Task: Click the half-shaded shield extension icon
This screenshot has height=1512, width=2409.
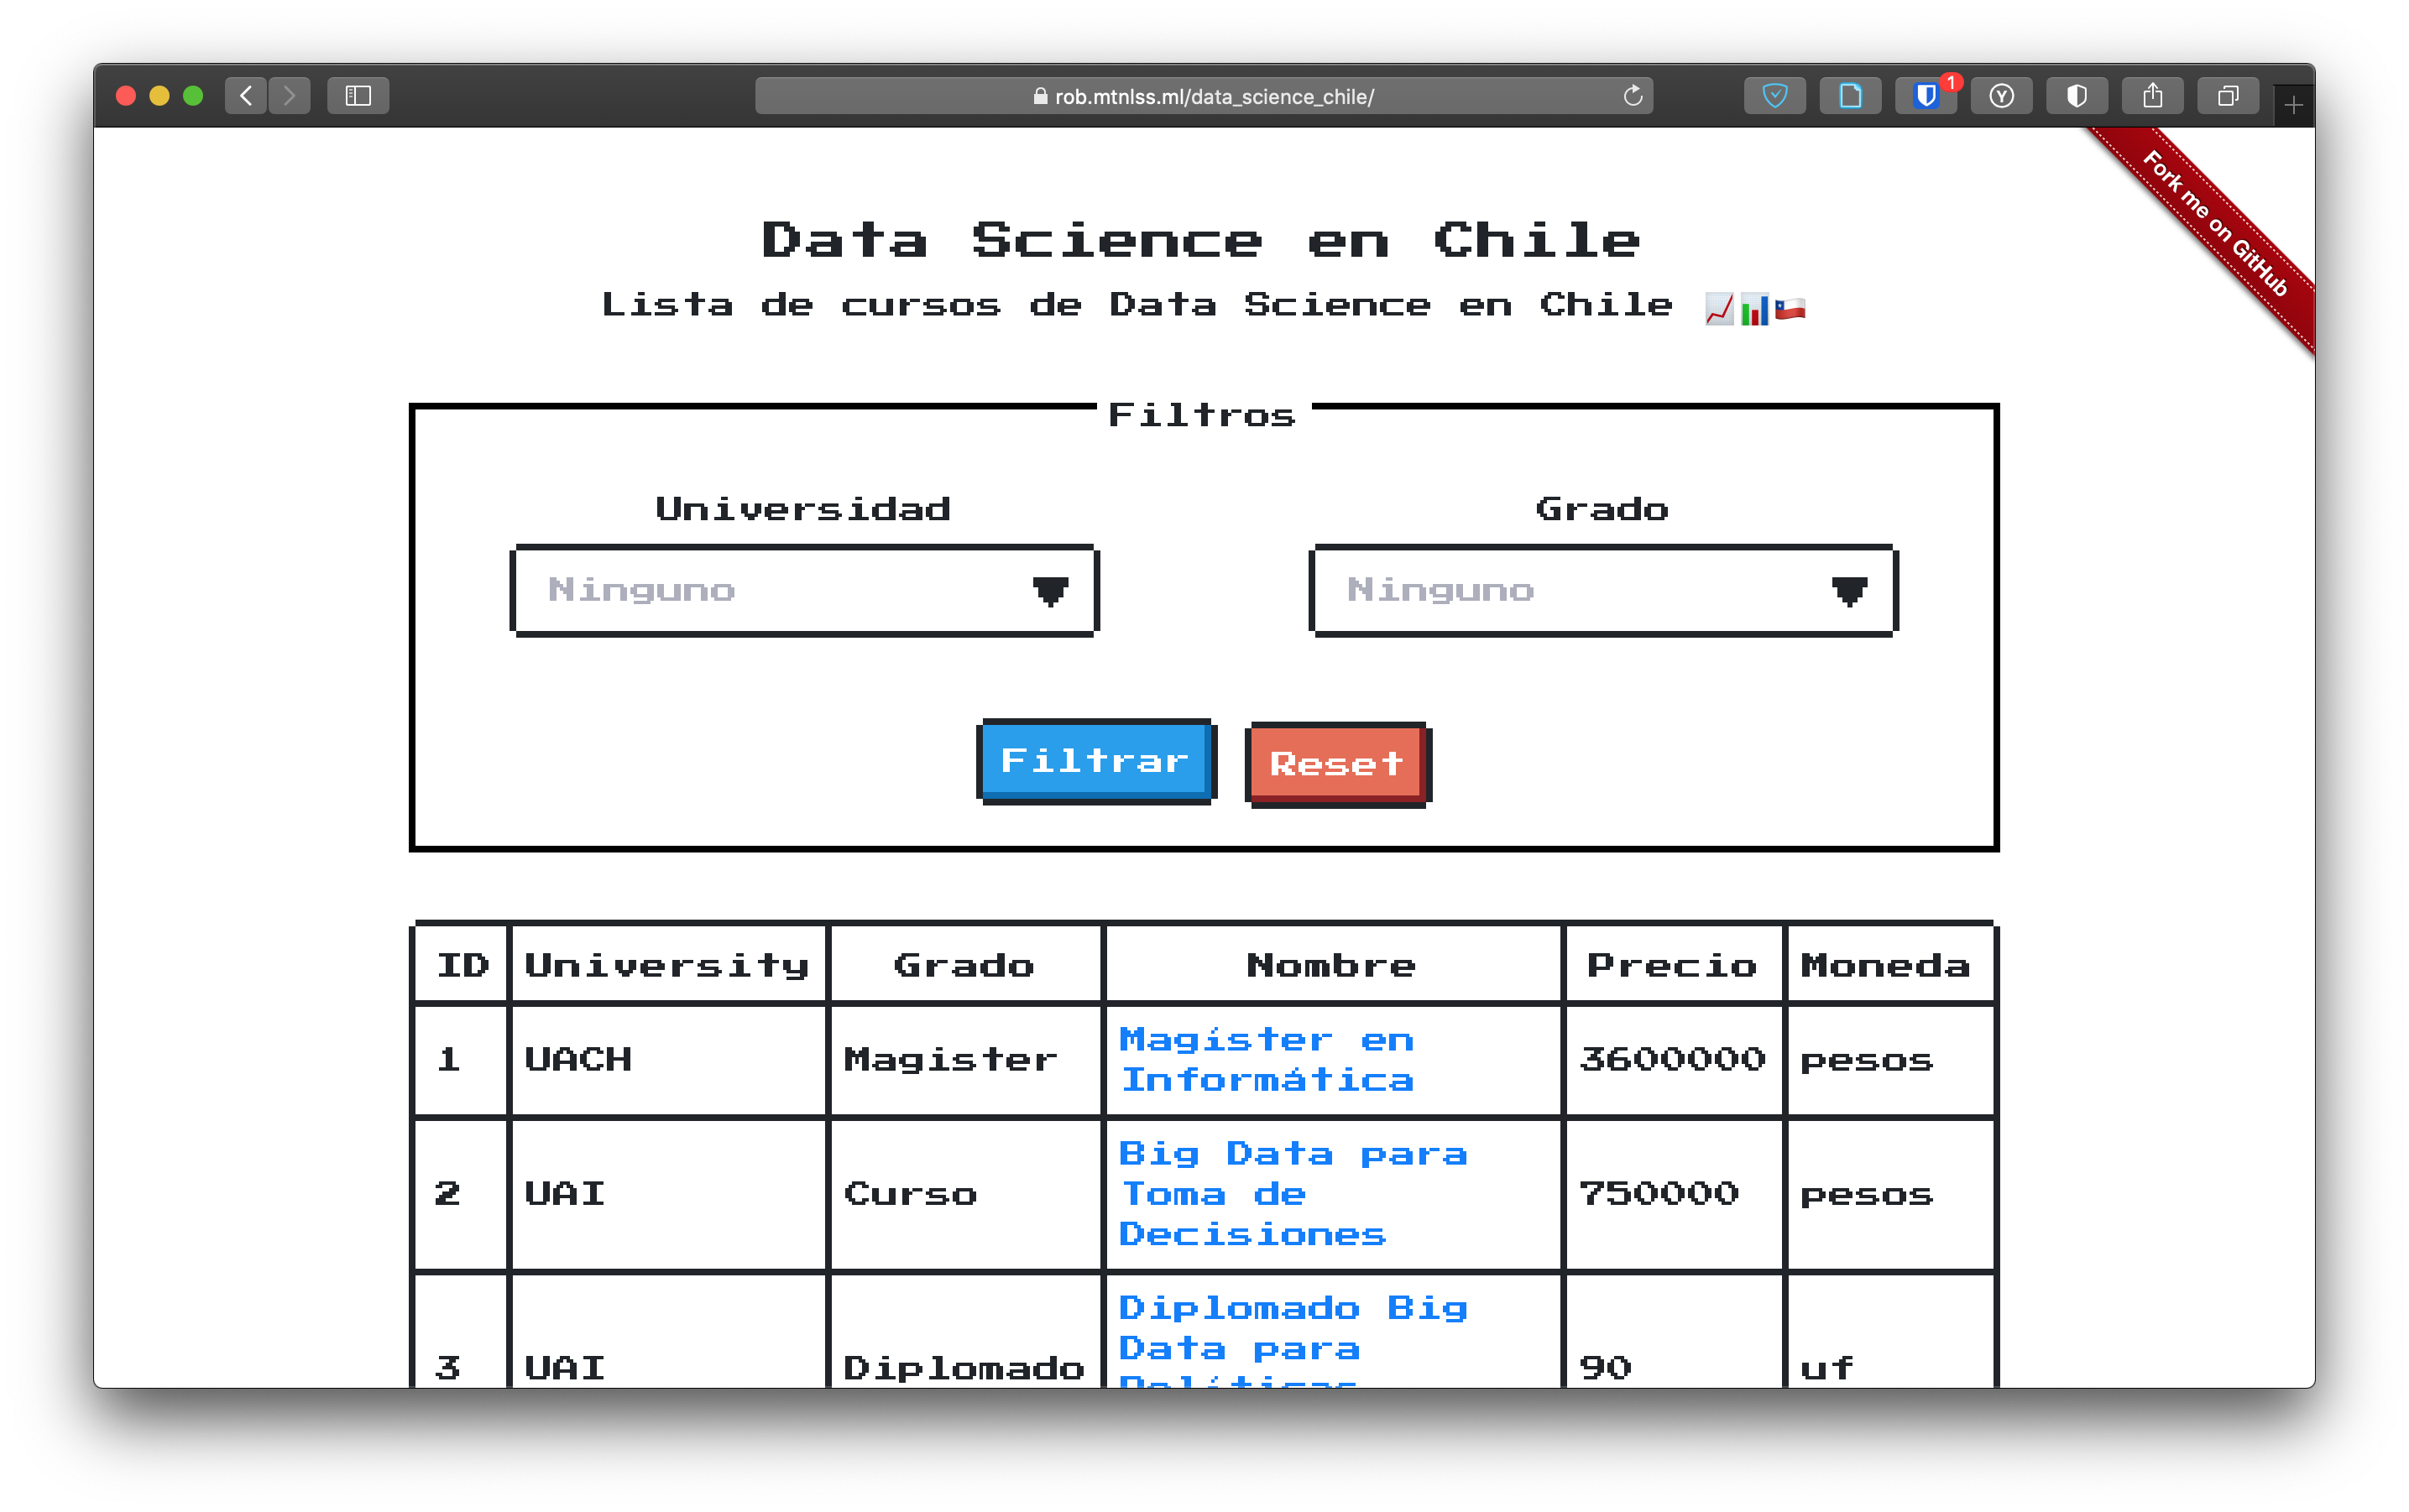Action: point(2077,96)
